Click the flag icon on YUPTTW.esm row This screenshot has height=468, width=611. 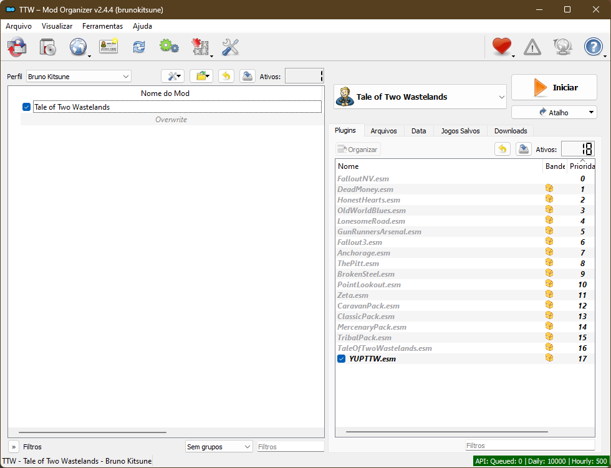(549, 358)
